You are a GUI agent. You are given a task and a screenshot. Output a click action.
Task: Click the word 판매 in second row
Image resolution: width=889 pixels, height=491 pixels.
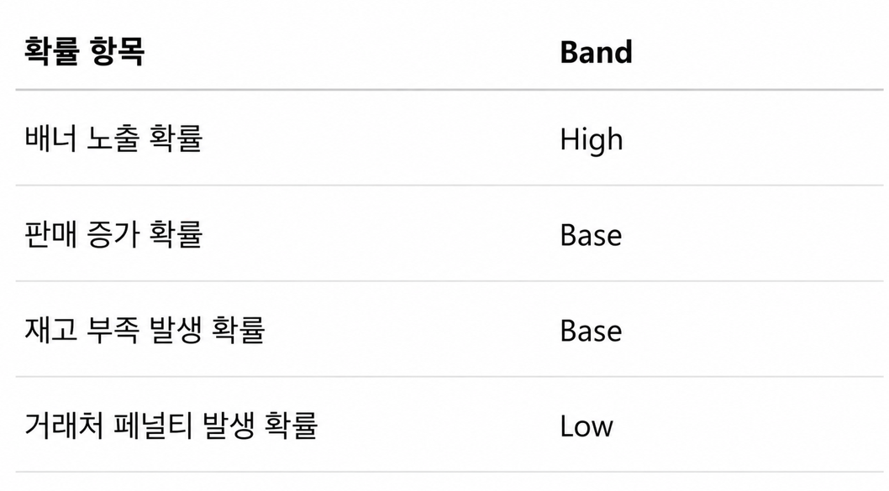(x=50, y=234)
